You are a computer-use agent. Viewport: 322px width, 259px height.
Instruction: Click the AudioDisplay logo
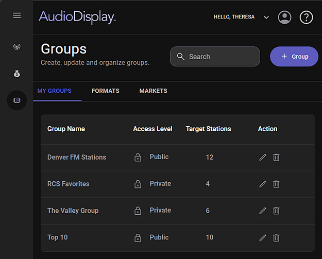[x=77, y=16]
